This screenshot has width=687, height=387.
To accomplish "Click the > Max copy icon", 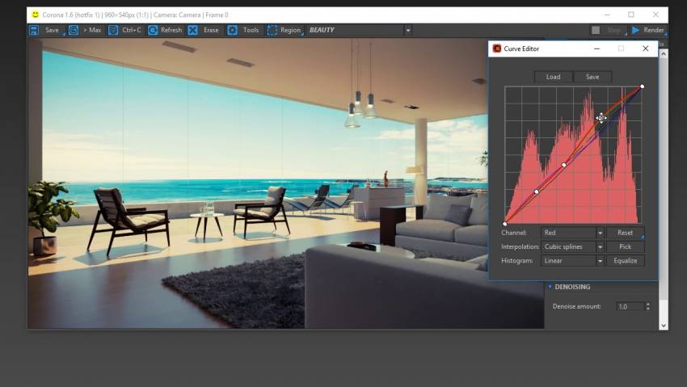I will point(74,30).
